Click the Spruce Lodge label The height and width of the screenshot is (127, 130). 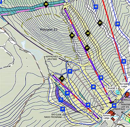[106, 117]
